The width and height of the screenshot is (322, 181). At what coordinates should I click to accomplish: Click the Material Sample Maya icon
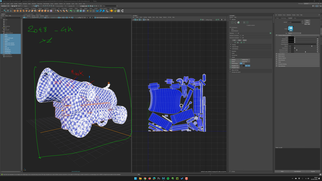point(291,29)
